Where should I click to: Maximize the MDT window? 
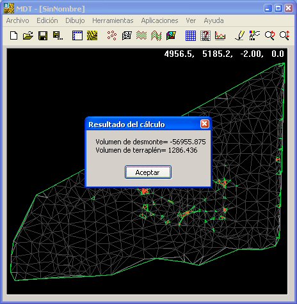point(278,8)
